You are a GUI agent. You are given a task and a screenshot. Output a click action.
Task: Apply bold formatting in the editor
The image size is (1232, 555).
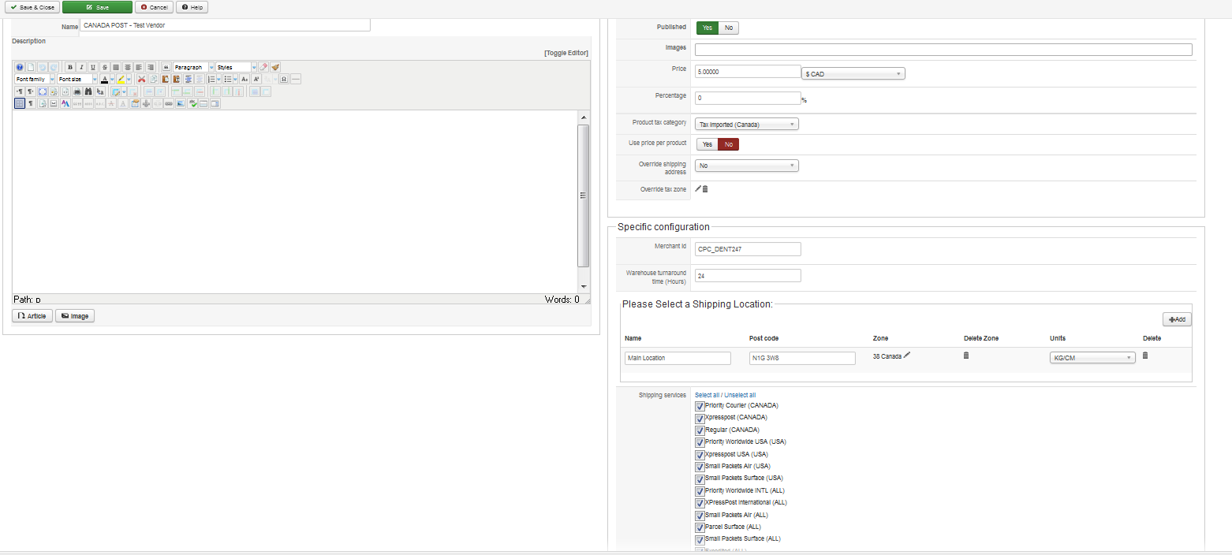[x=70, y=67]
